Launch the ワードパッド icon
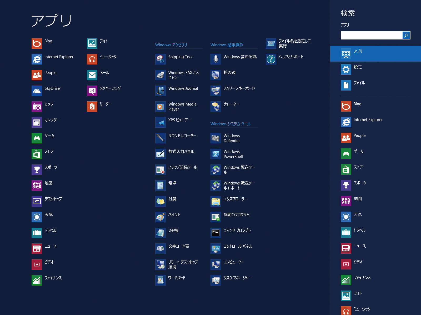Image resolution: width=421 pixels, height=315 pixels. pos(160,280)
